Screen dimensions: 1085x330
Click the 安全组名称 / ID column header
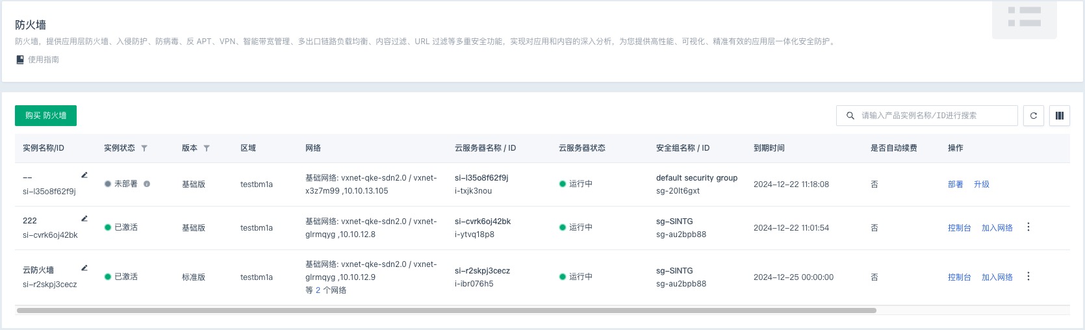[x=683, y=148]
